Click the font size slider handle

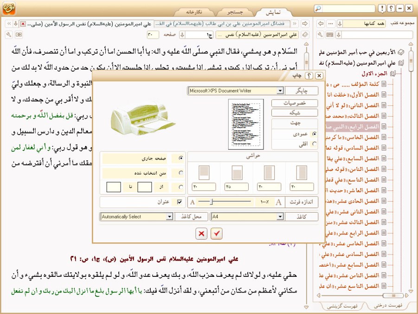212,202
